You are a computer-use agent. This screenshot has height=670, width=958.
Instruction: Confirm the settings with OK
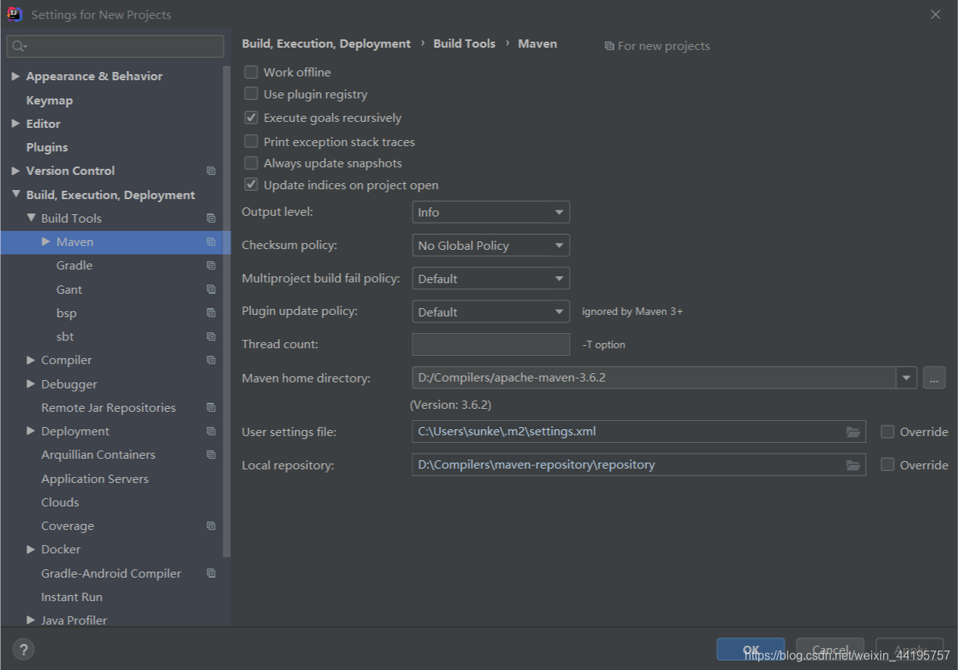pyautogui.click(x=751, y=650)
